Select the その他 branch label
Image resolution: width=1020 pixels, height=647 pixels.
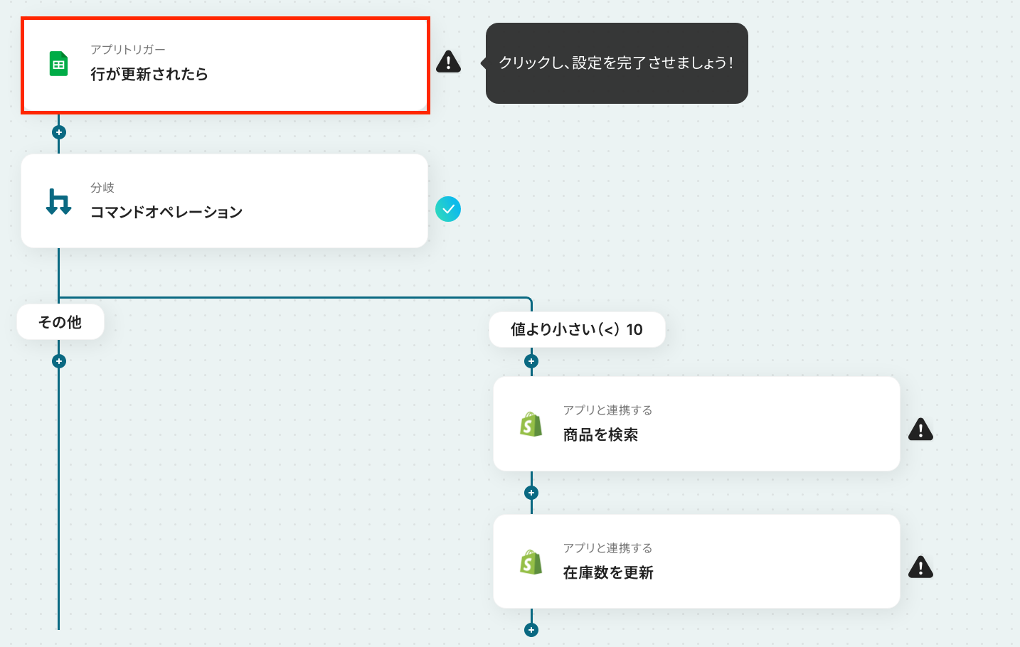[x=60, y=322]
